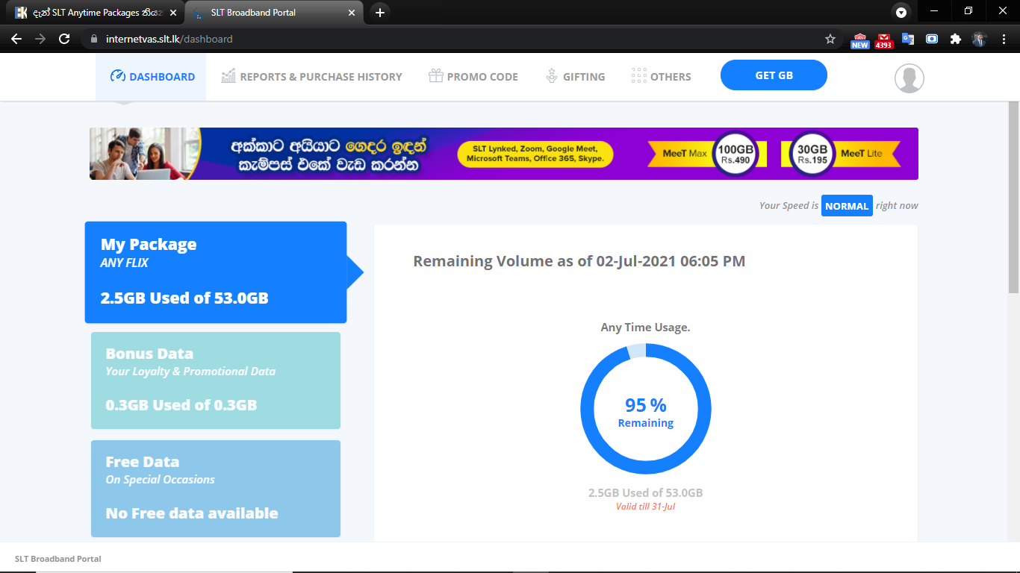This screenshot has height=573, width=1020.
Task: Open the Chrome profile avatar
Action: [x=980, y=39]
